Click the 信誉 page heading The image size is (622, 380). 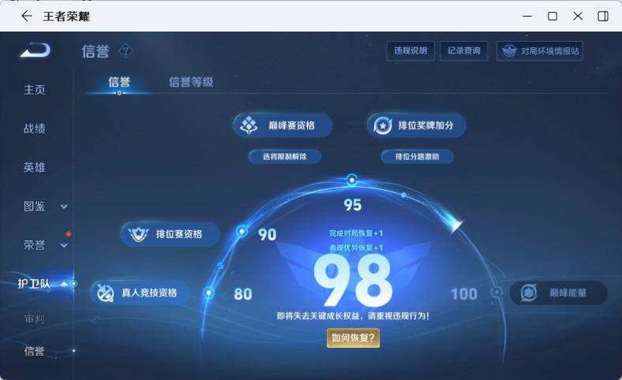(96, 51)
